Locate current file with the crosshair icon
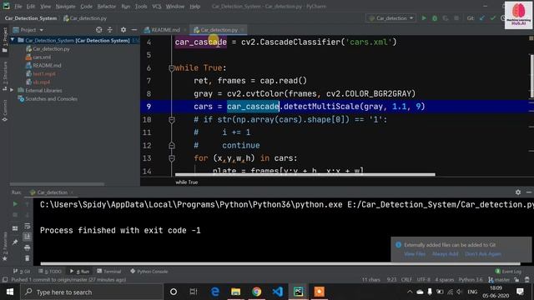 click(98, 30)
